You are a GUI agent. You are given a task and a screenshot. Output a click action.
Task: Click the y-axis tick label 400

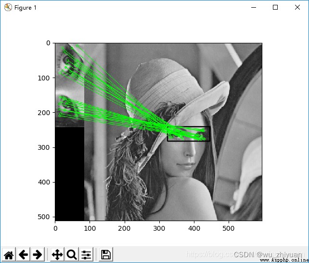[44, 182]
